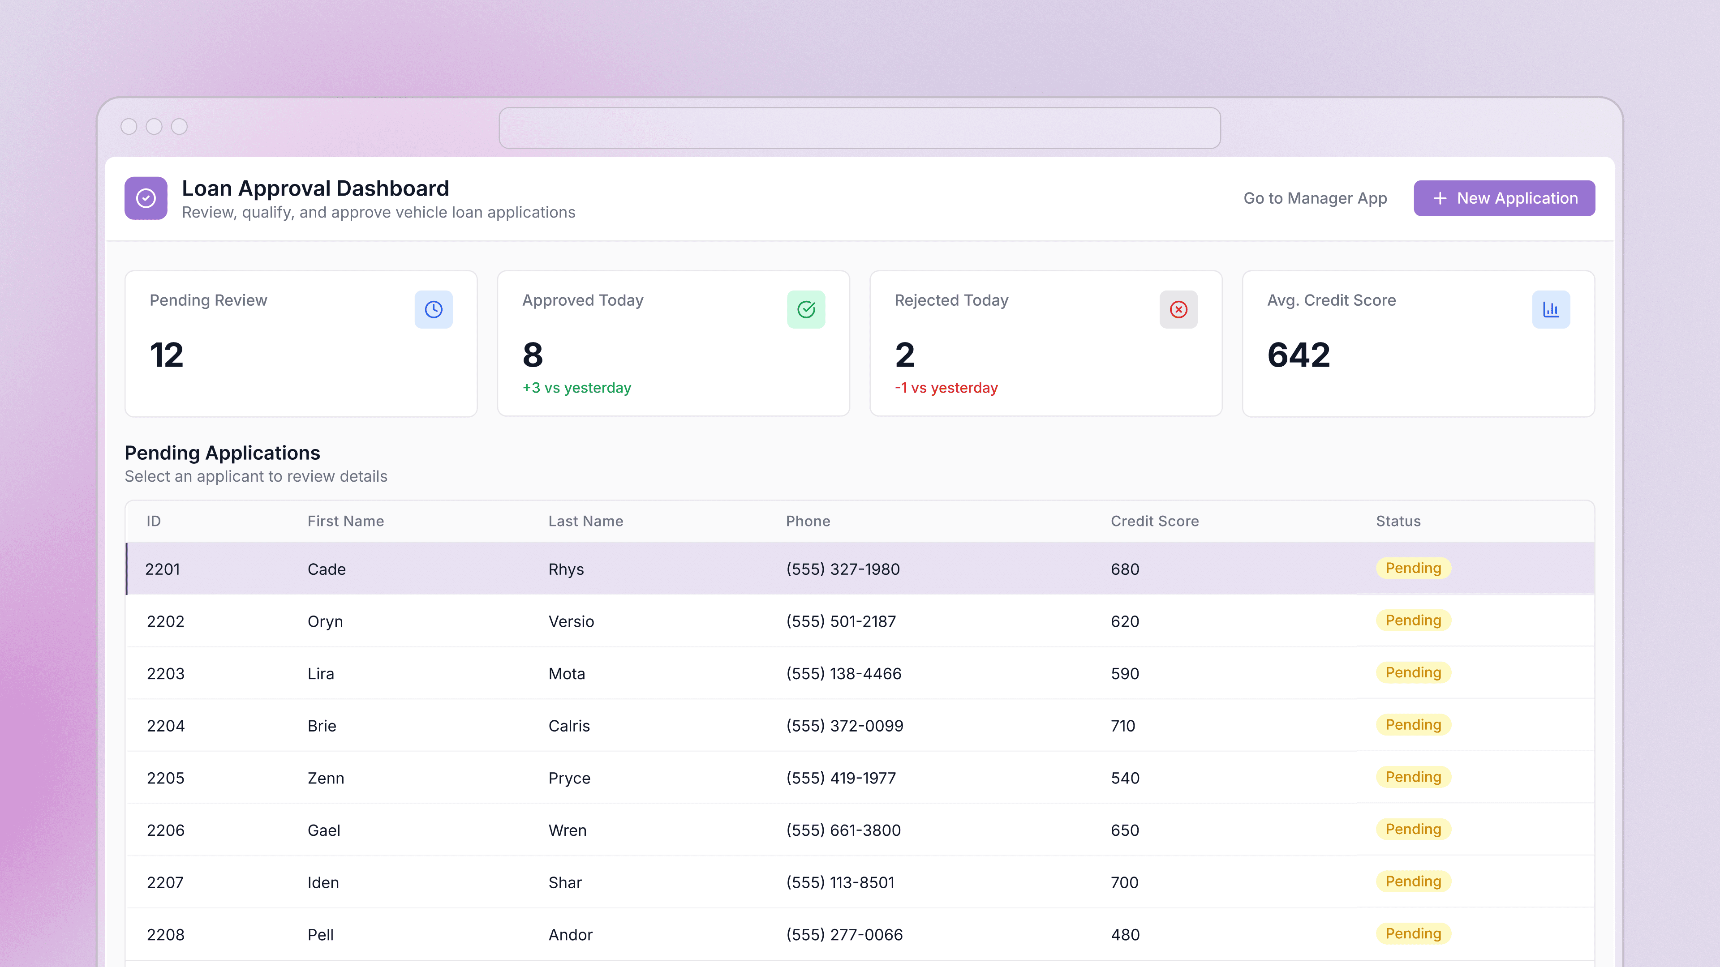Click phone number (555) 277-0066
The width and height of the screenshot is (1720, 967).
tap(844, 934)
